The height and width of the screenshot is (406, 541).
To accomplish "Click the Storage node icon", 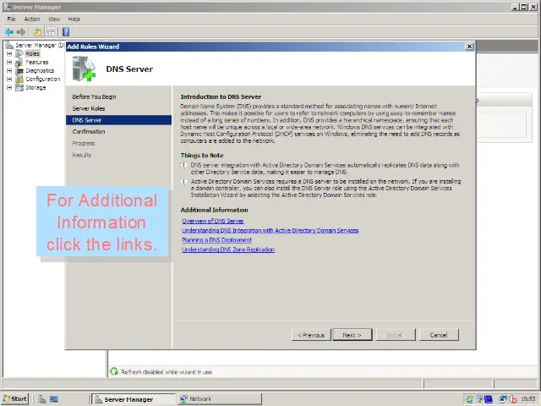I will click(x=19, y=87).
